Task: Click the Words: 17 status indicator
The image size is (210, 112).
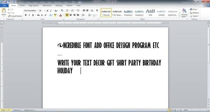Action: (x=17, y=110)
